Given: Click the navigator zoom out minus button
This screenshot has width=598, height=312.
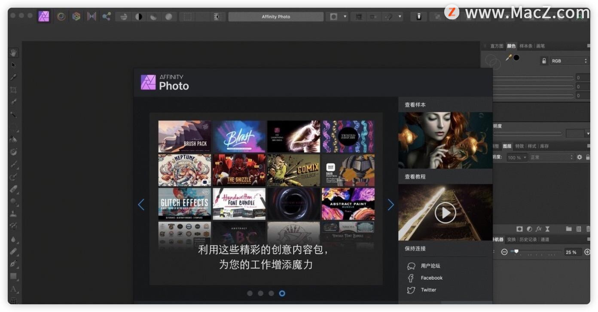Looking at the screenshot, I should coord(504,252).
